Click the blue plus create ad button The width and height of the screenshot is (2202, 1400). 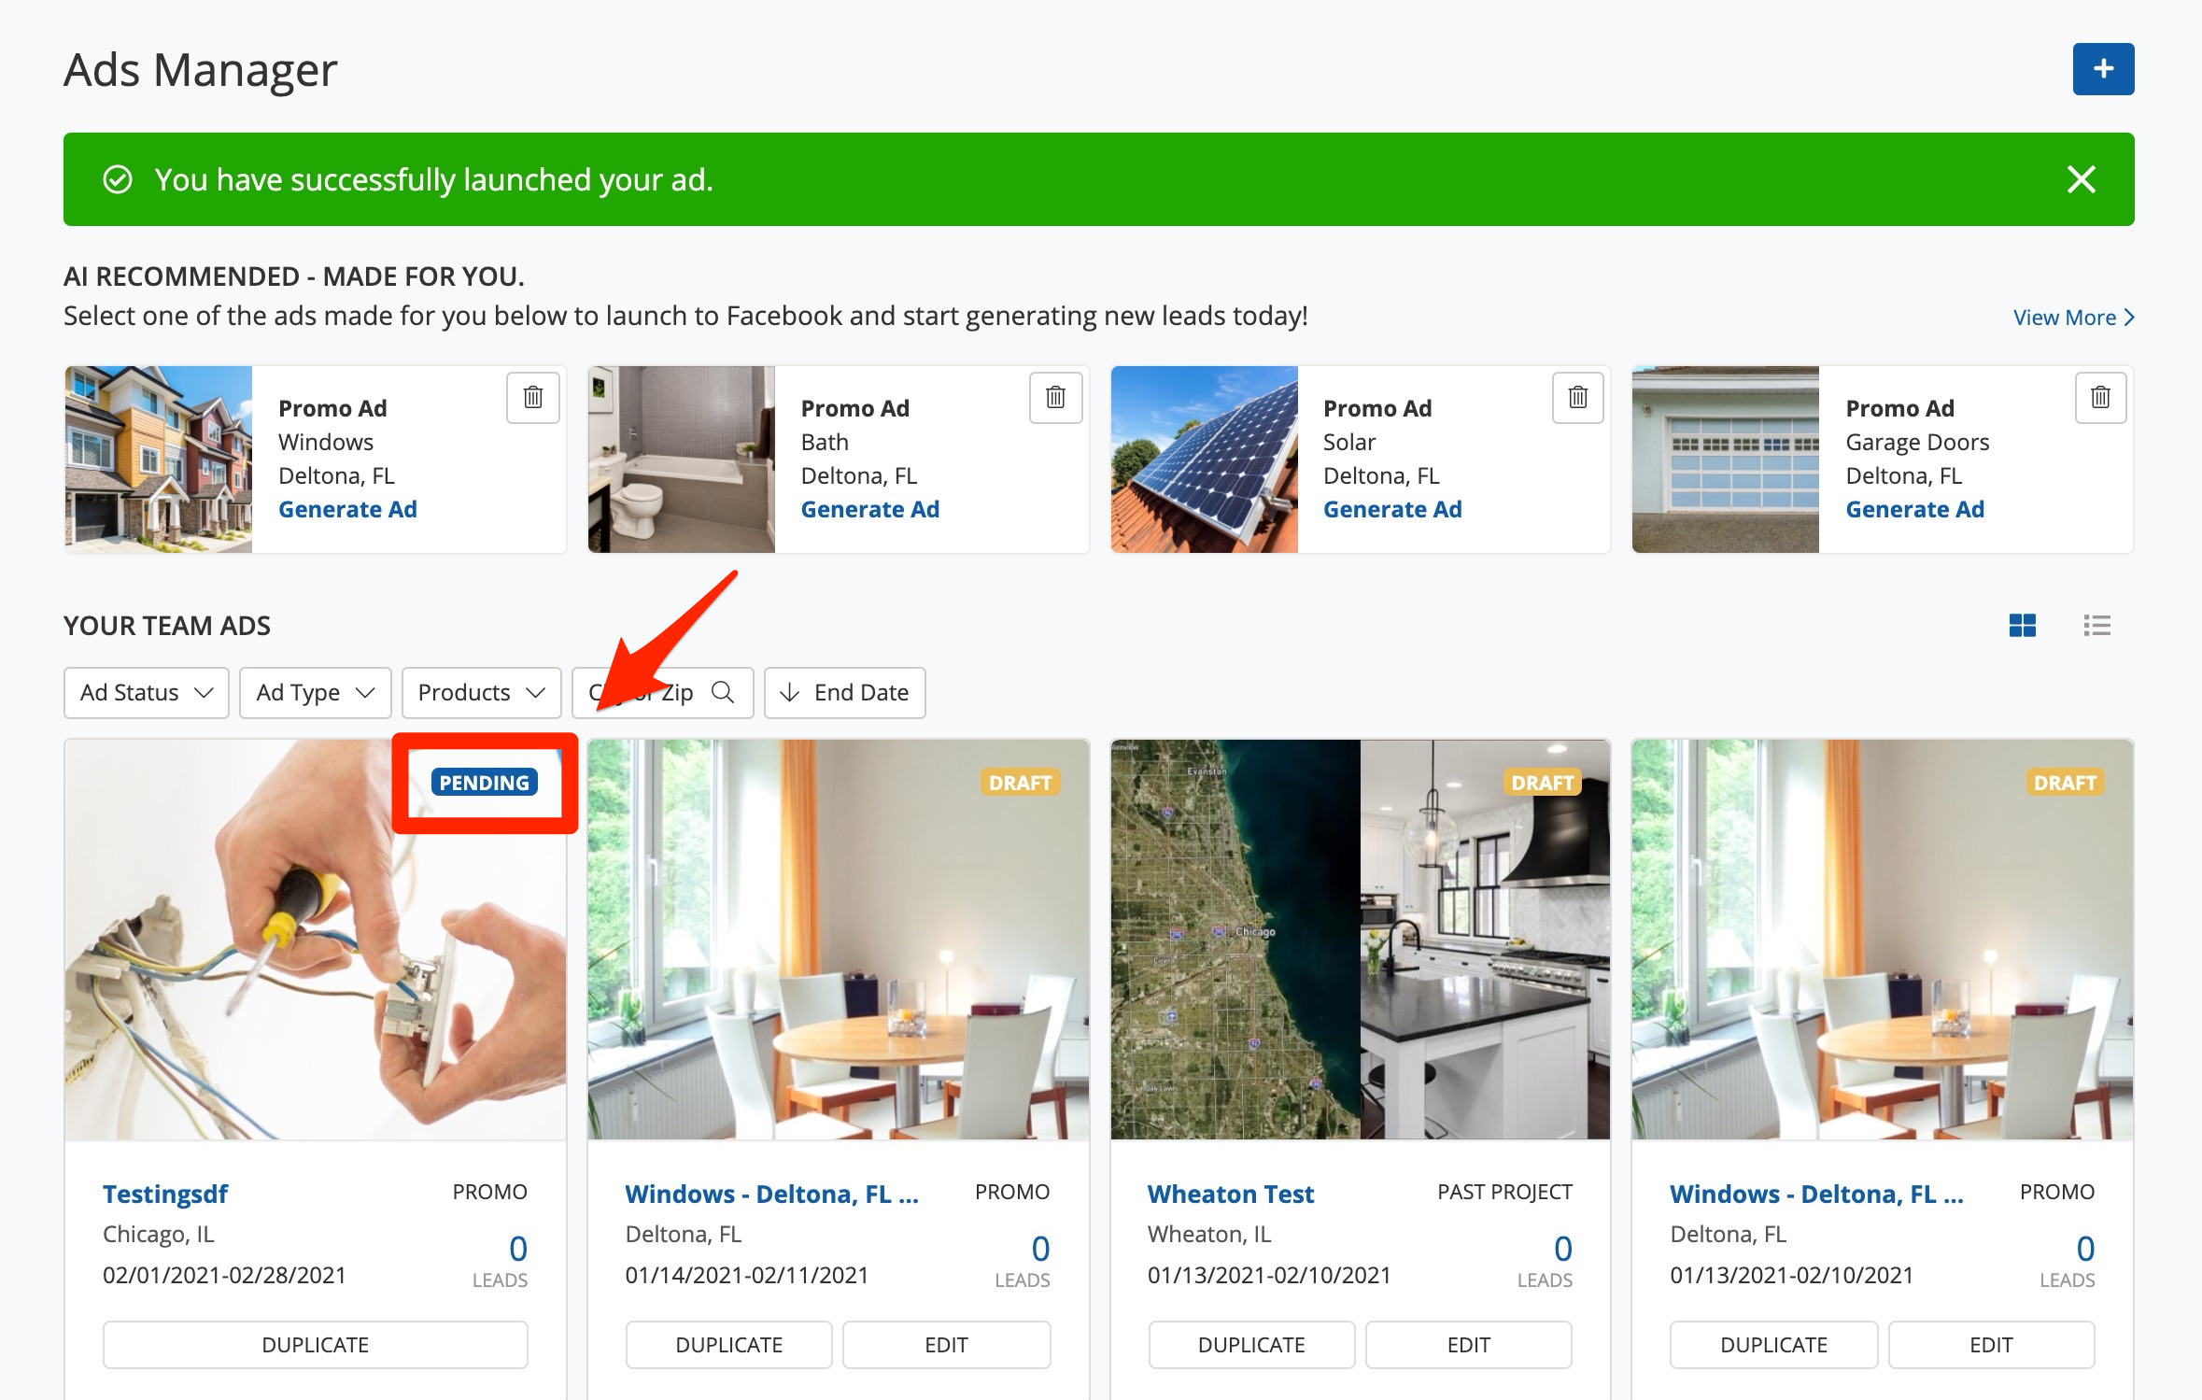2102,69
